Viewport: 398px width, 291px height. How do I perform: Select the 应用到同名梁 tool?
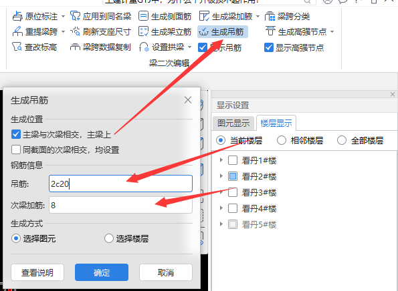tap(101, 16)
